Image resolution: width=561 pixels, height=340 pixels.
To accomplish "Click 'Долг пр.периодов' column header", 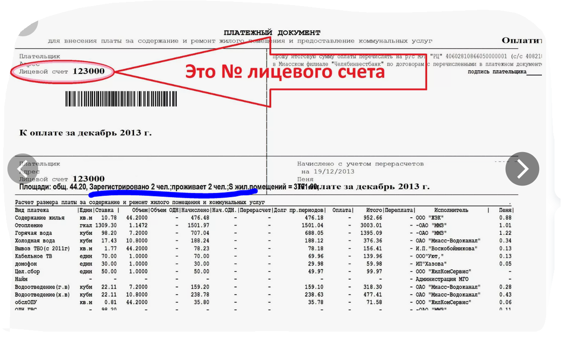I will pyautogui.click(x=299, y=210).
